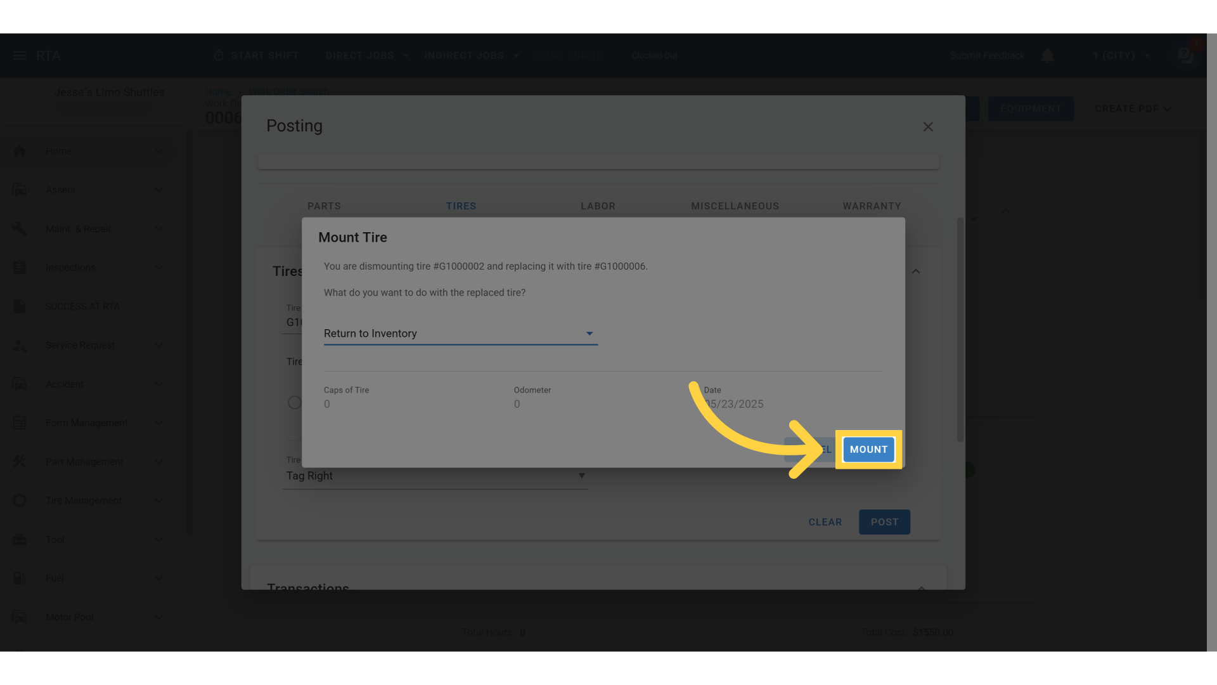Image resolution: width=1217 pixels, height=685 pixels.
Task: Click the Tire Management tire icon
Action: click(x=20, y=500)
